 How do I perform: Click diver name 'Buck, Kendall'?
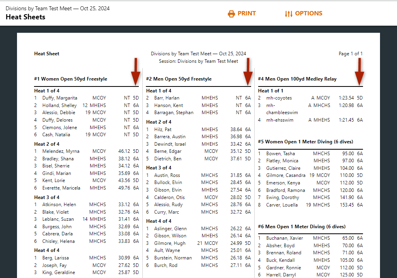point(280,260)
